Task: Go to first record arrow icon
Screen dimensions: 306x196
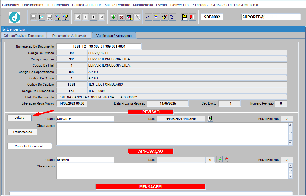Action: pyautogui.click(x=78, y=17)
